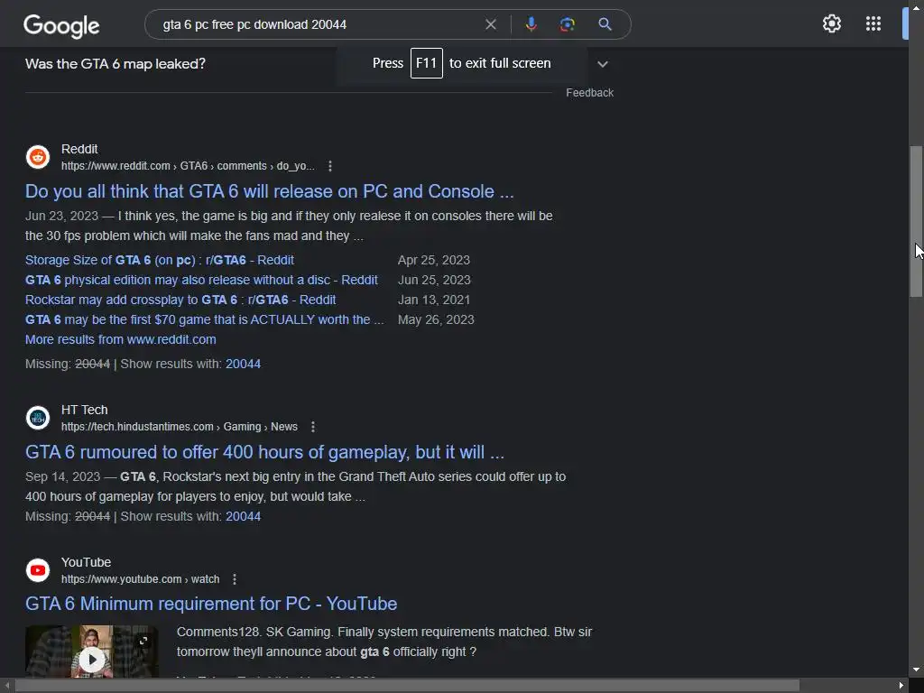
Task: Click the 'Jan 13, 2021' date text
Action: coord(434,300)
